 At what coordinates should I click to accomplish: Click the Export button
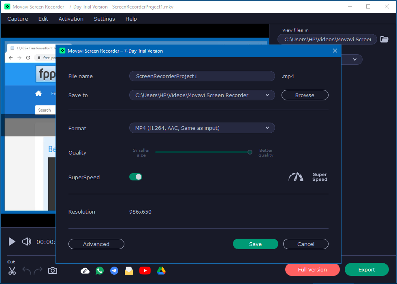tap(367, 269)
